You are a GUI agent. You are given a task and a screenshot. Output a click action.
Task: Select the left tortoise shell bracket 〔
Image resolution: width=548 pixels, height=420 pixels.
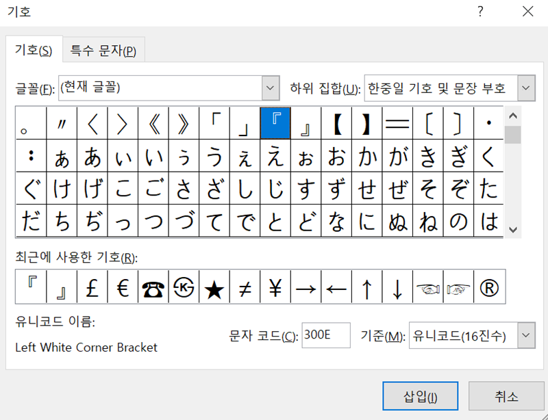click(427, 123)
